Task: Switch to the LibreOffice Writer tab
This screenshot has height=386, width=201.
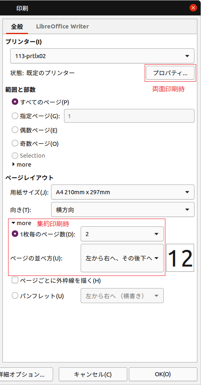Action: coord(62,26)
